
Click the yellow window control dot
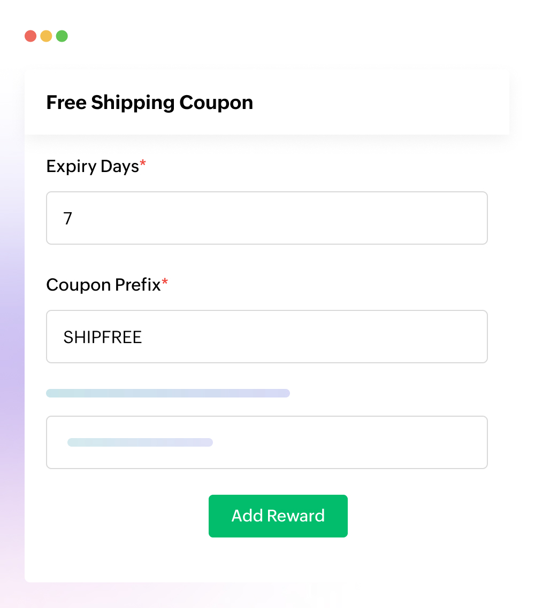[x=47, y=36]
